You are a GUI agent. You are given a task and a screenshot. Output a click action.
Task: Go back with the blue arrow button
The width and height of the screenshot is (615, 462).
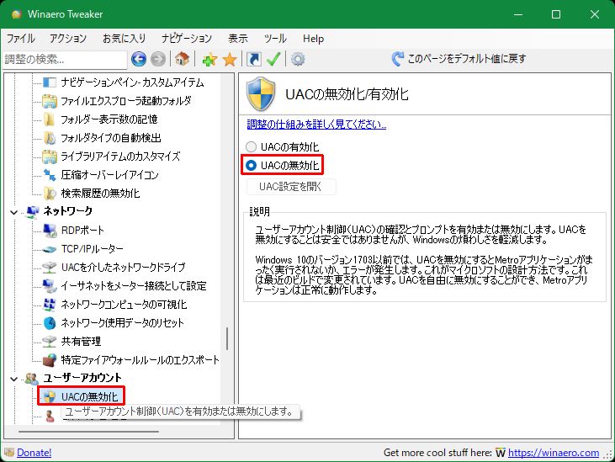coord(139,59)
